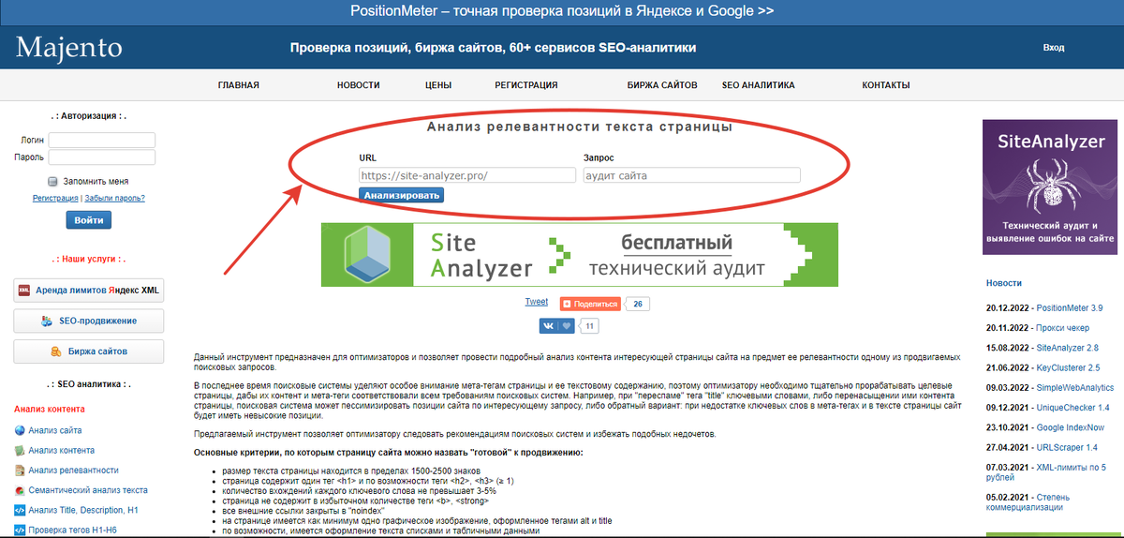Click the Majento logo
The width and height of the screenshot is (1124, 538).
pos(68,47)
